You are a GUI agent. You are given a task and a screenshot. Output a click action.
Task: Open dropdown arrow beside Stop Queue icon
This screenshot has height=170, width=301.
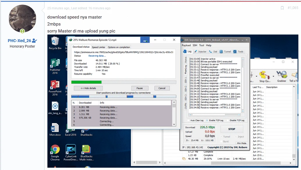click(x=273, y=76)
